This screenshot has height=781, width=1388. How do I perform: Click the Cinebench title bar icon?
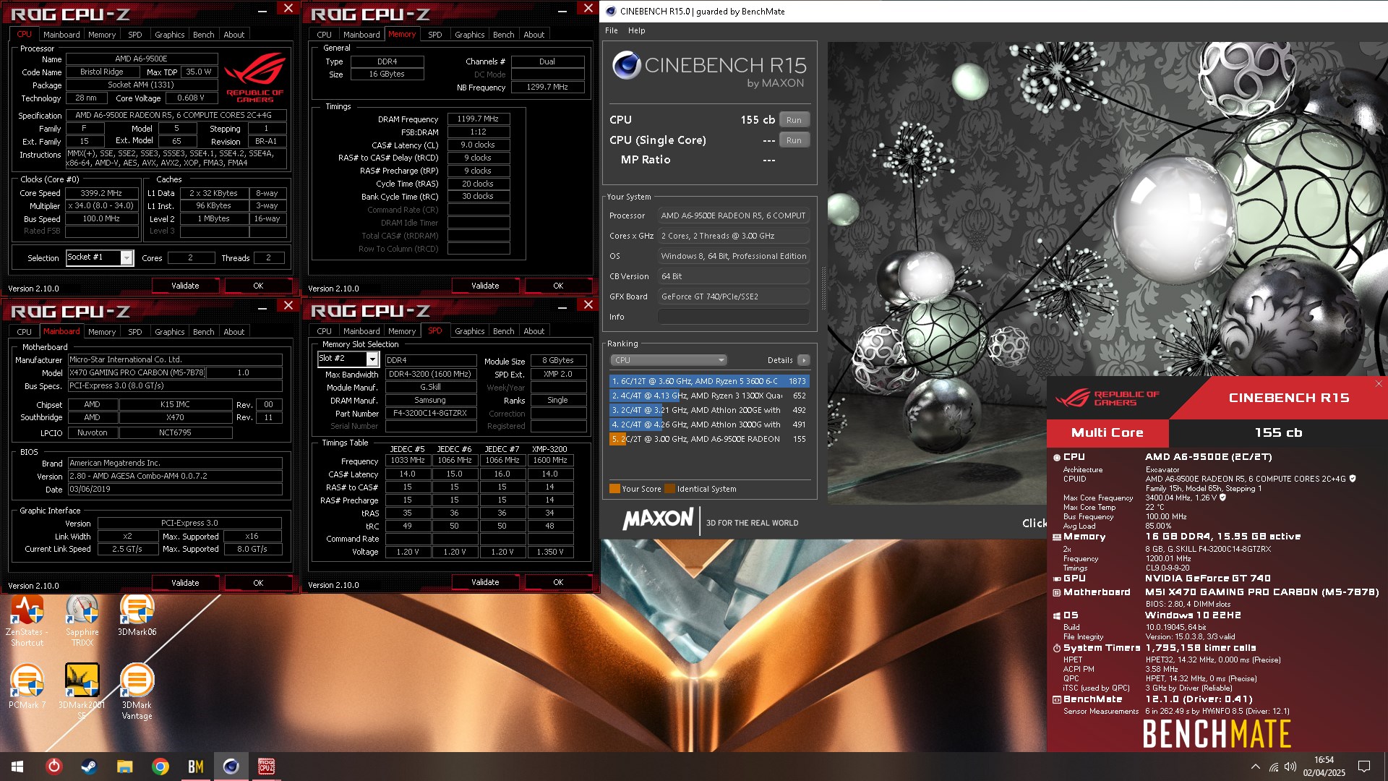click(x=611, y=11)
